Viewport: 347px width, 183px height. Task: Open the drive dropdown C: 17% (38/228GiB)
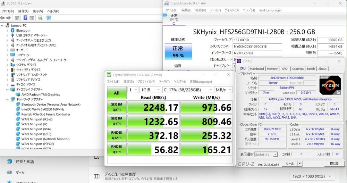(x=187, y=90)
